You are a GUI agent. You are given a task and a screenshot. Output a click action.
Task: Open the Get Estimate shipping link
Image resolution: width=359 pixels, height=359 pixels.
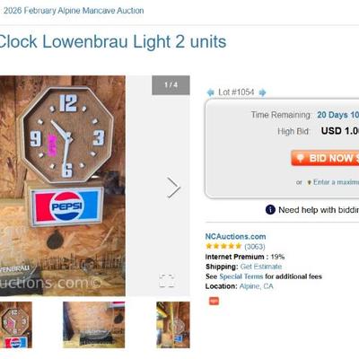[x=261, y=267]
